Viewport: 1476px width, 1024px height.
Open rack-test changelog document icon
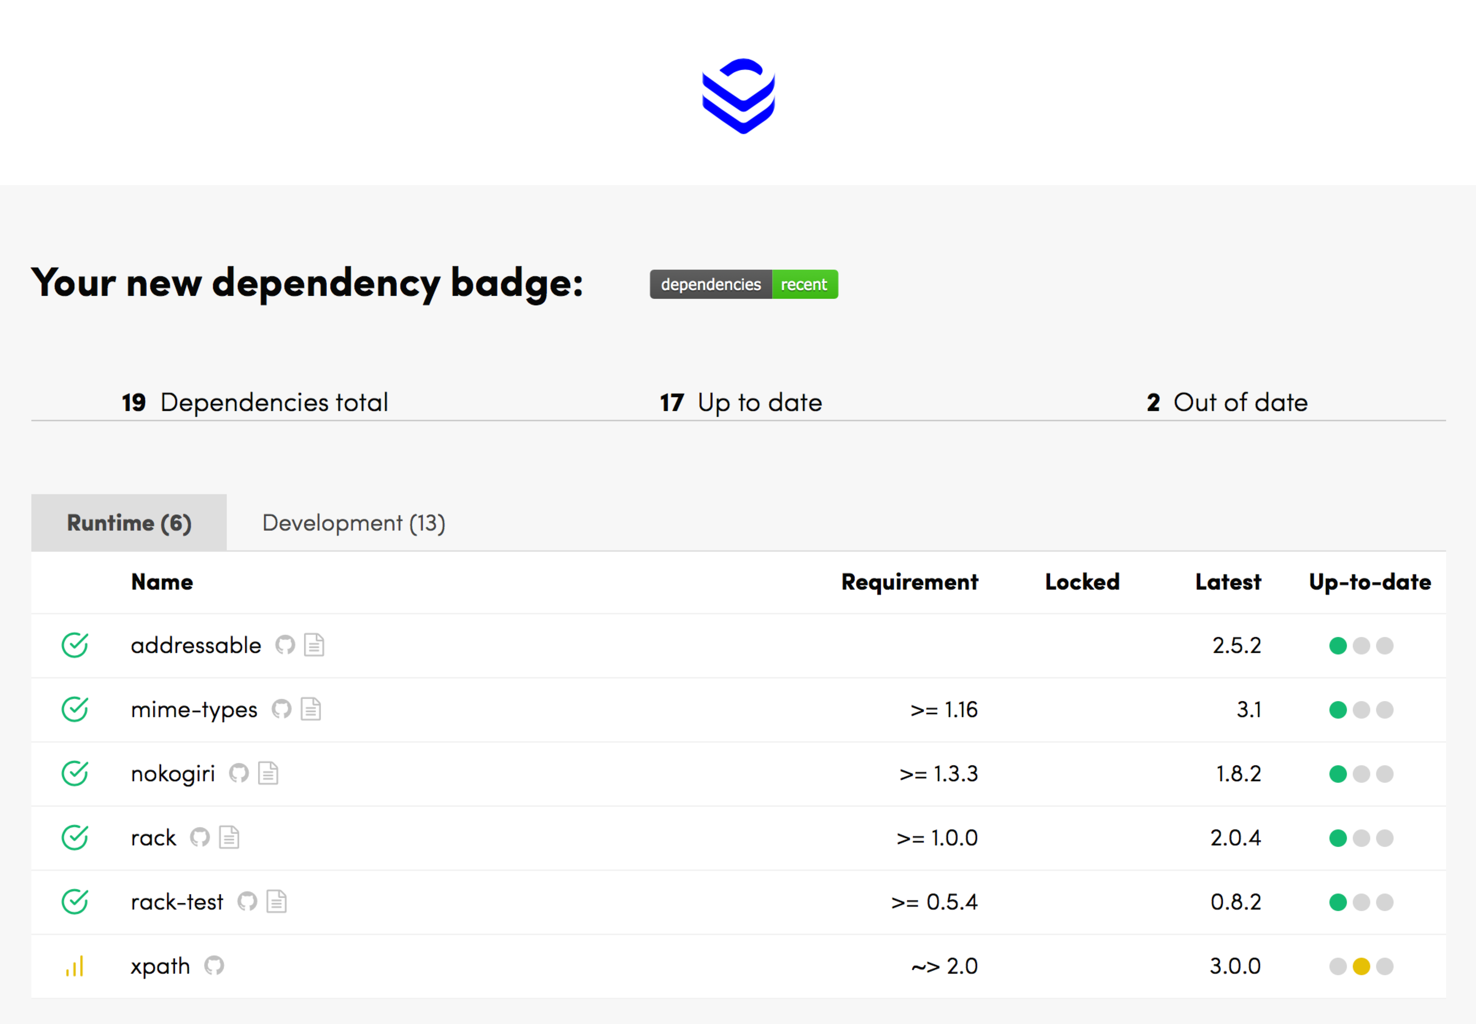pos(277,902)
